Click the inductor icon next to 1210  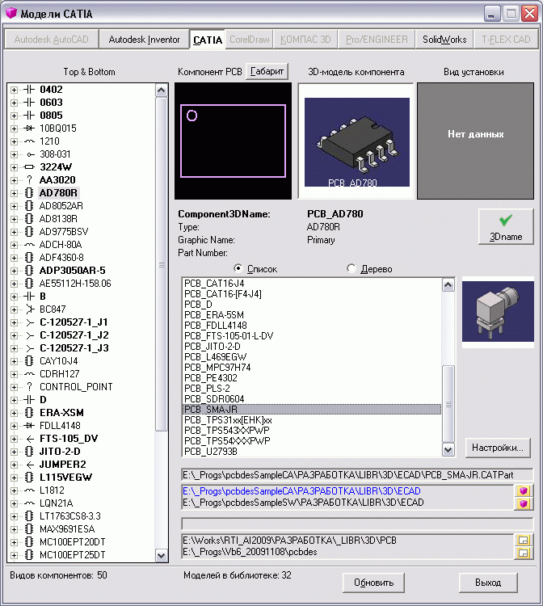(29, 141)
